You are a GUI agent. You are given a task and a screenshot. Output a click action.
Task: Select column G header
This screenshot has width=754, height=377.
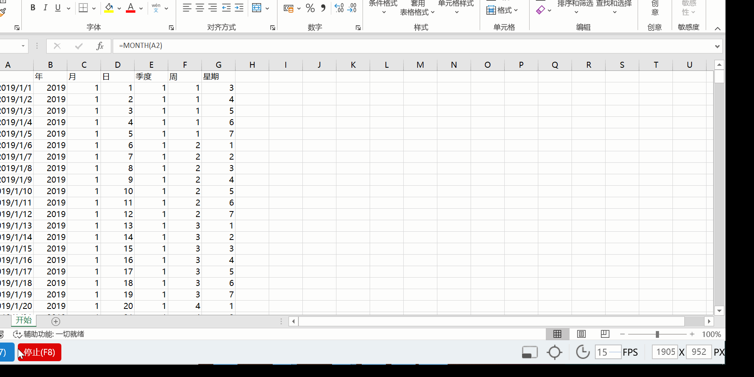coord(218,65)
